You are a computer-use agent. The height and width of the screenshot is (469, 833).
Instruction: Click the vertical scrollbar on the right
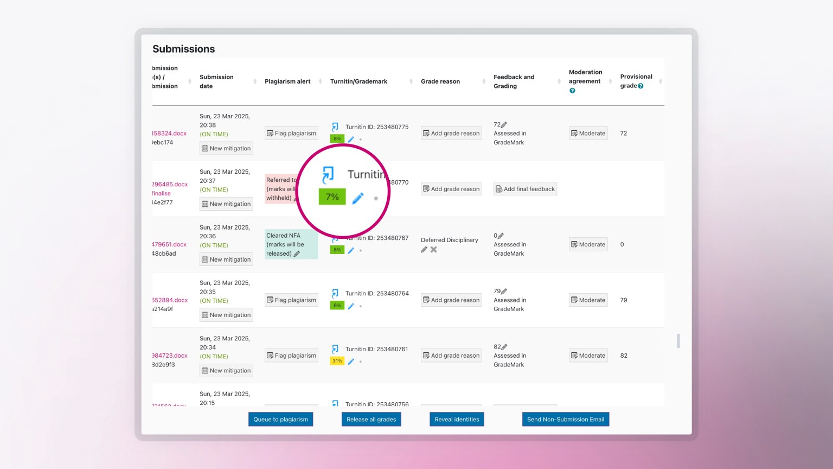click(x=678, y=341)
